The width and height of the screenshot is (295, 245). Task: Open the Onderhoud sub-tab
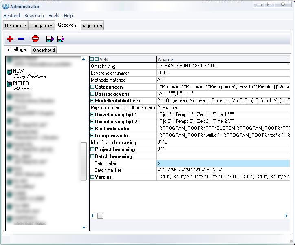pos(44,50)
